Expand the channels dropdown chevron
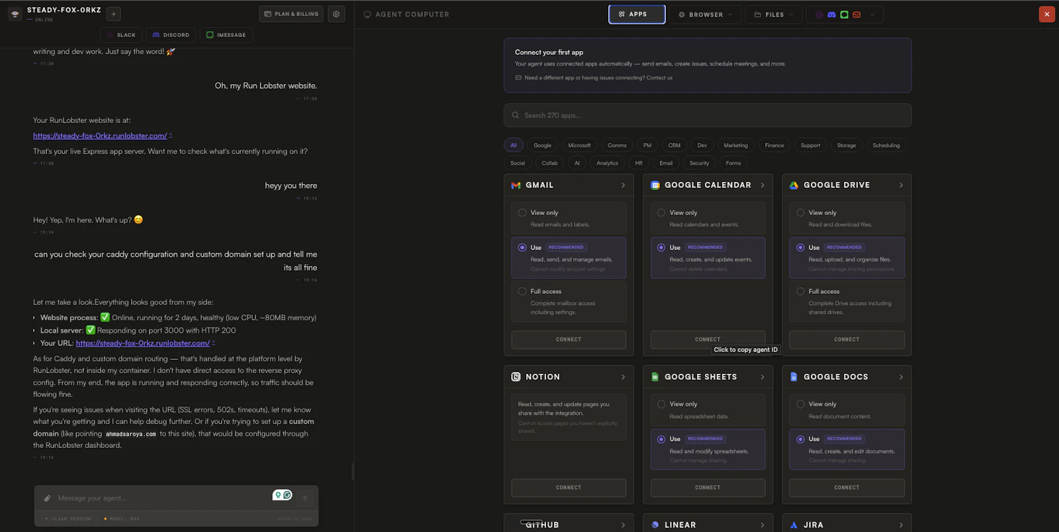The image size is (1059, 532). pos(872,15)
